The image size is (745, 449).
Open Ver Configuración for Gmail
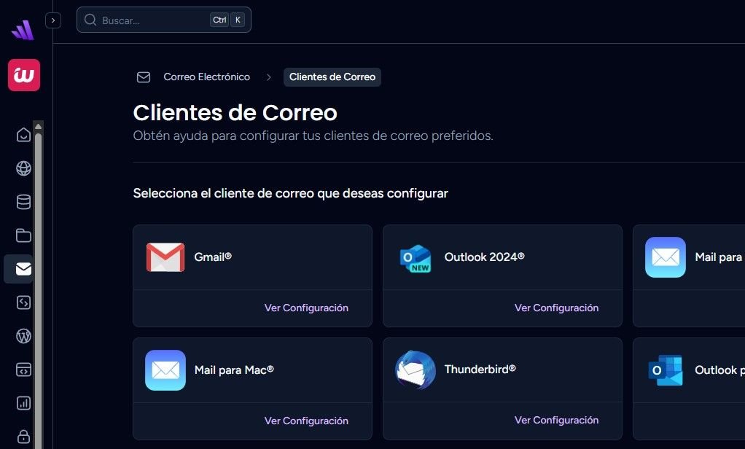click(306, 308)
